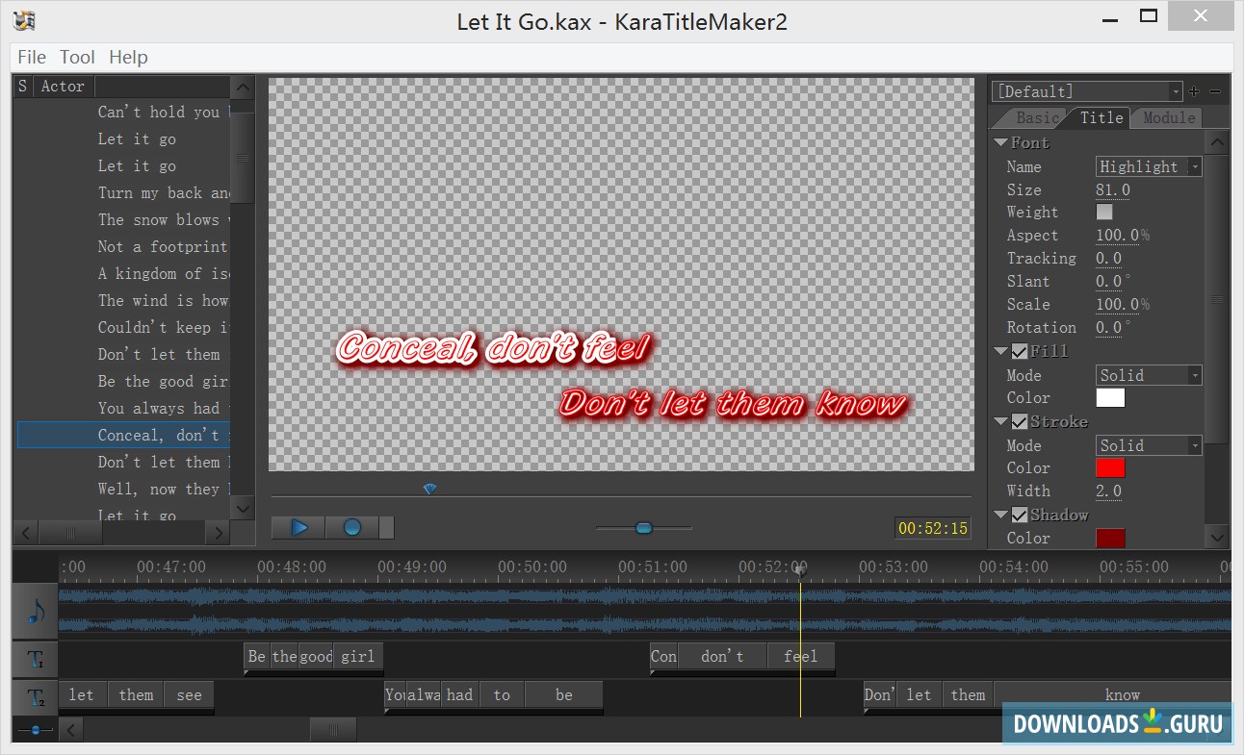Image resolution: width=1244 pixels, height=755 pixels.
Task: Select the Title tab
Action: click(x=1101, y=117)
